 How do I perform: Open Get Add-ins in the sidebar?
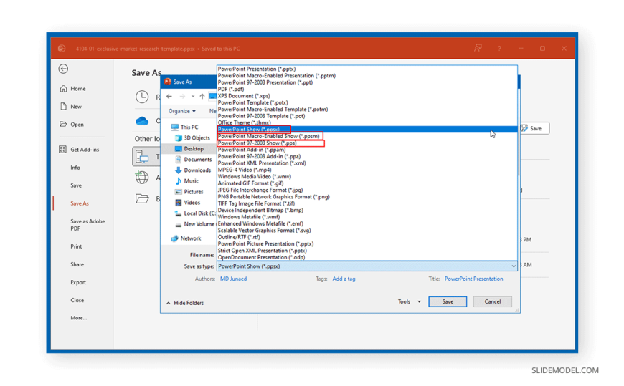(79, 150)
